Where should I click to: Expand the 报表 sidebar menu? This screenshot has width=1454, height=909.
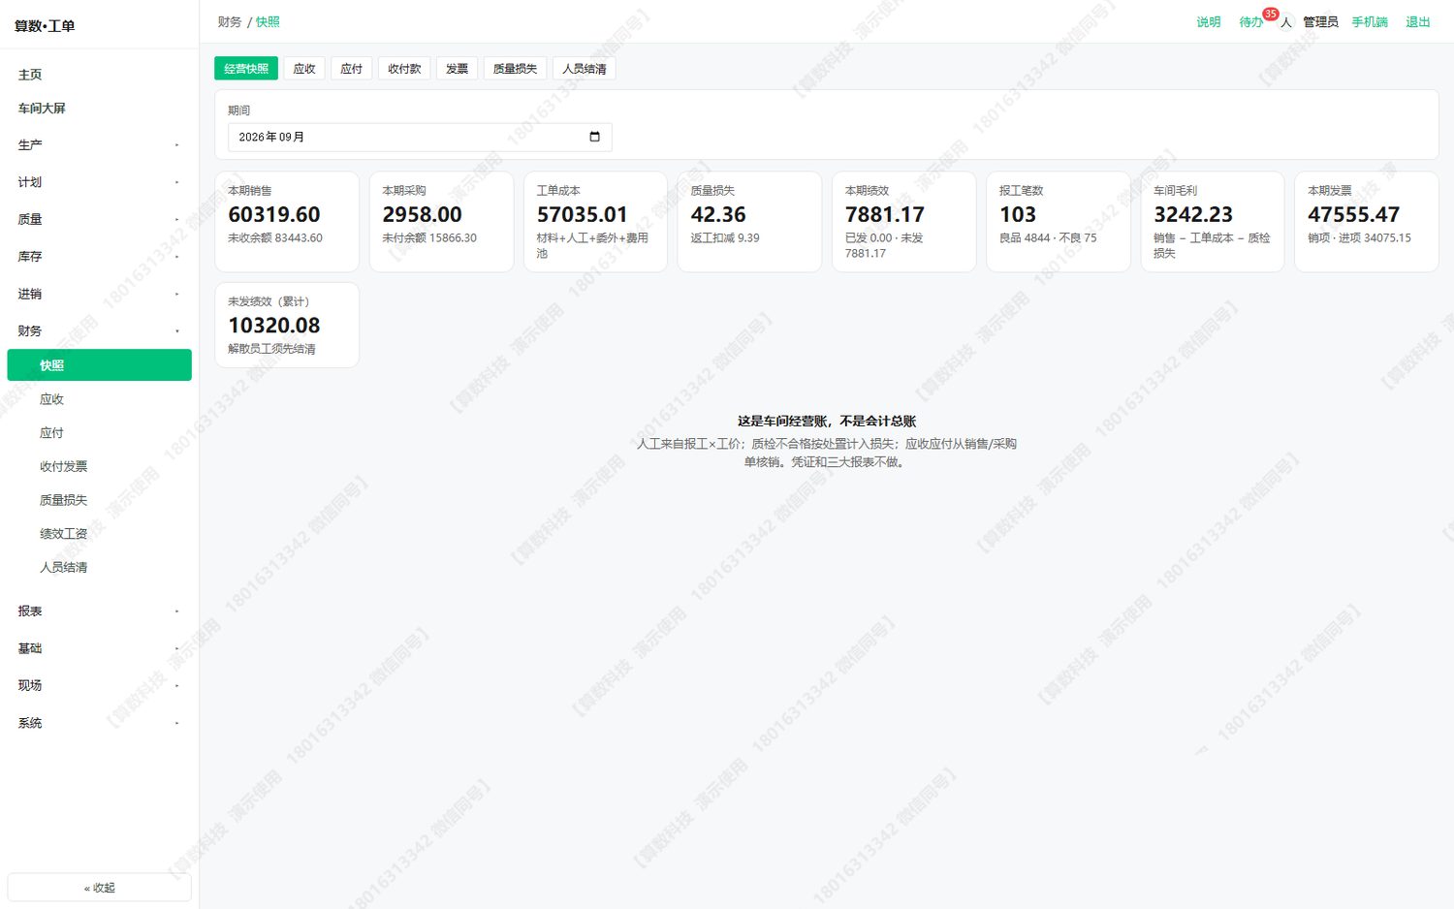click(x=99, y=611)
